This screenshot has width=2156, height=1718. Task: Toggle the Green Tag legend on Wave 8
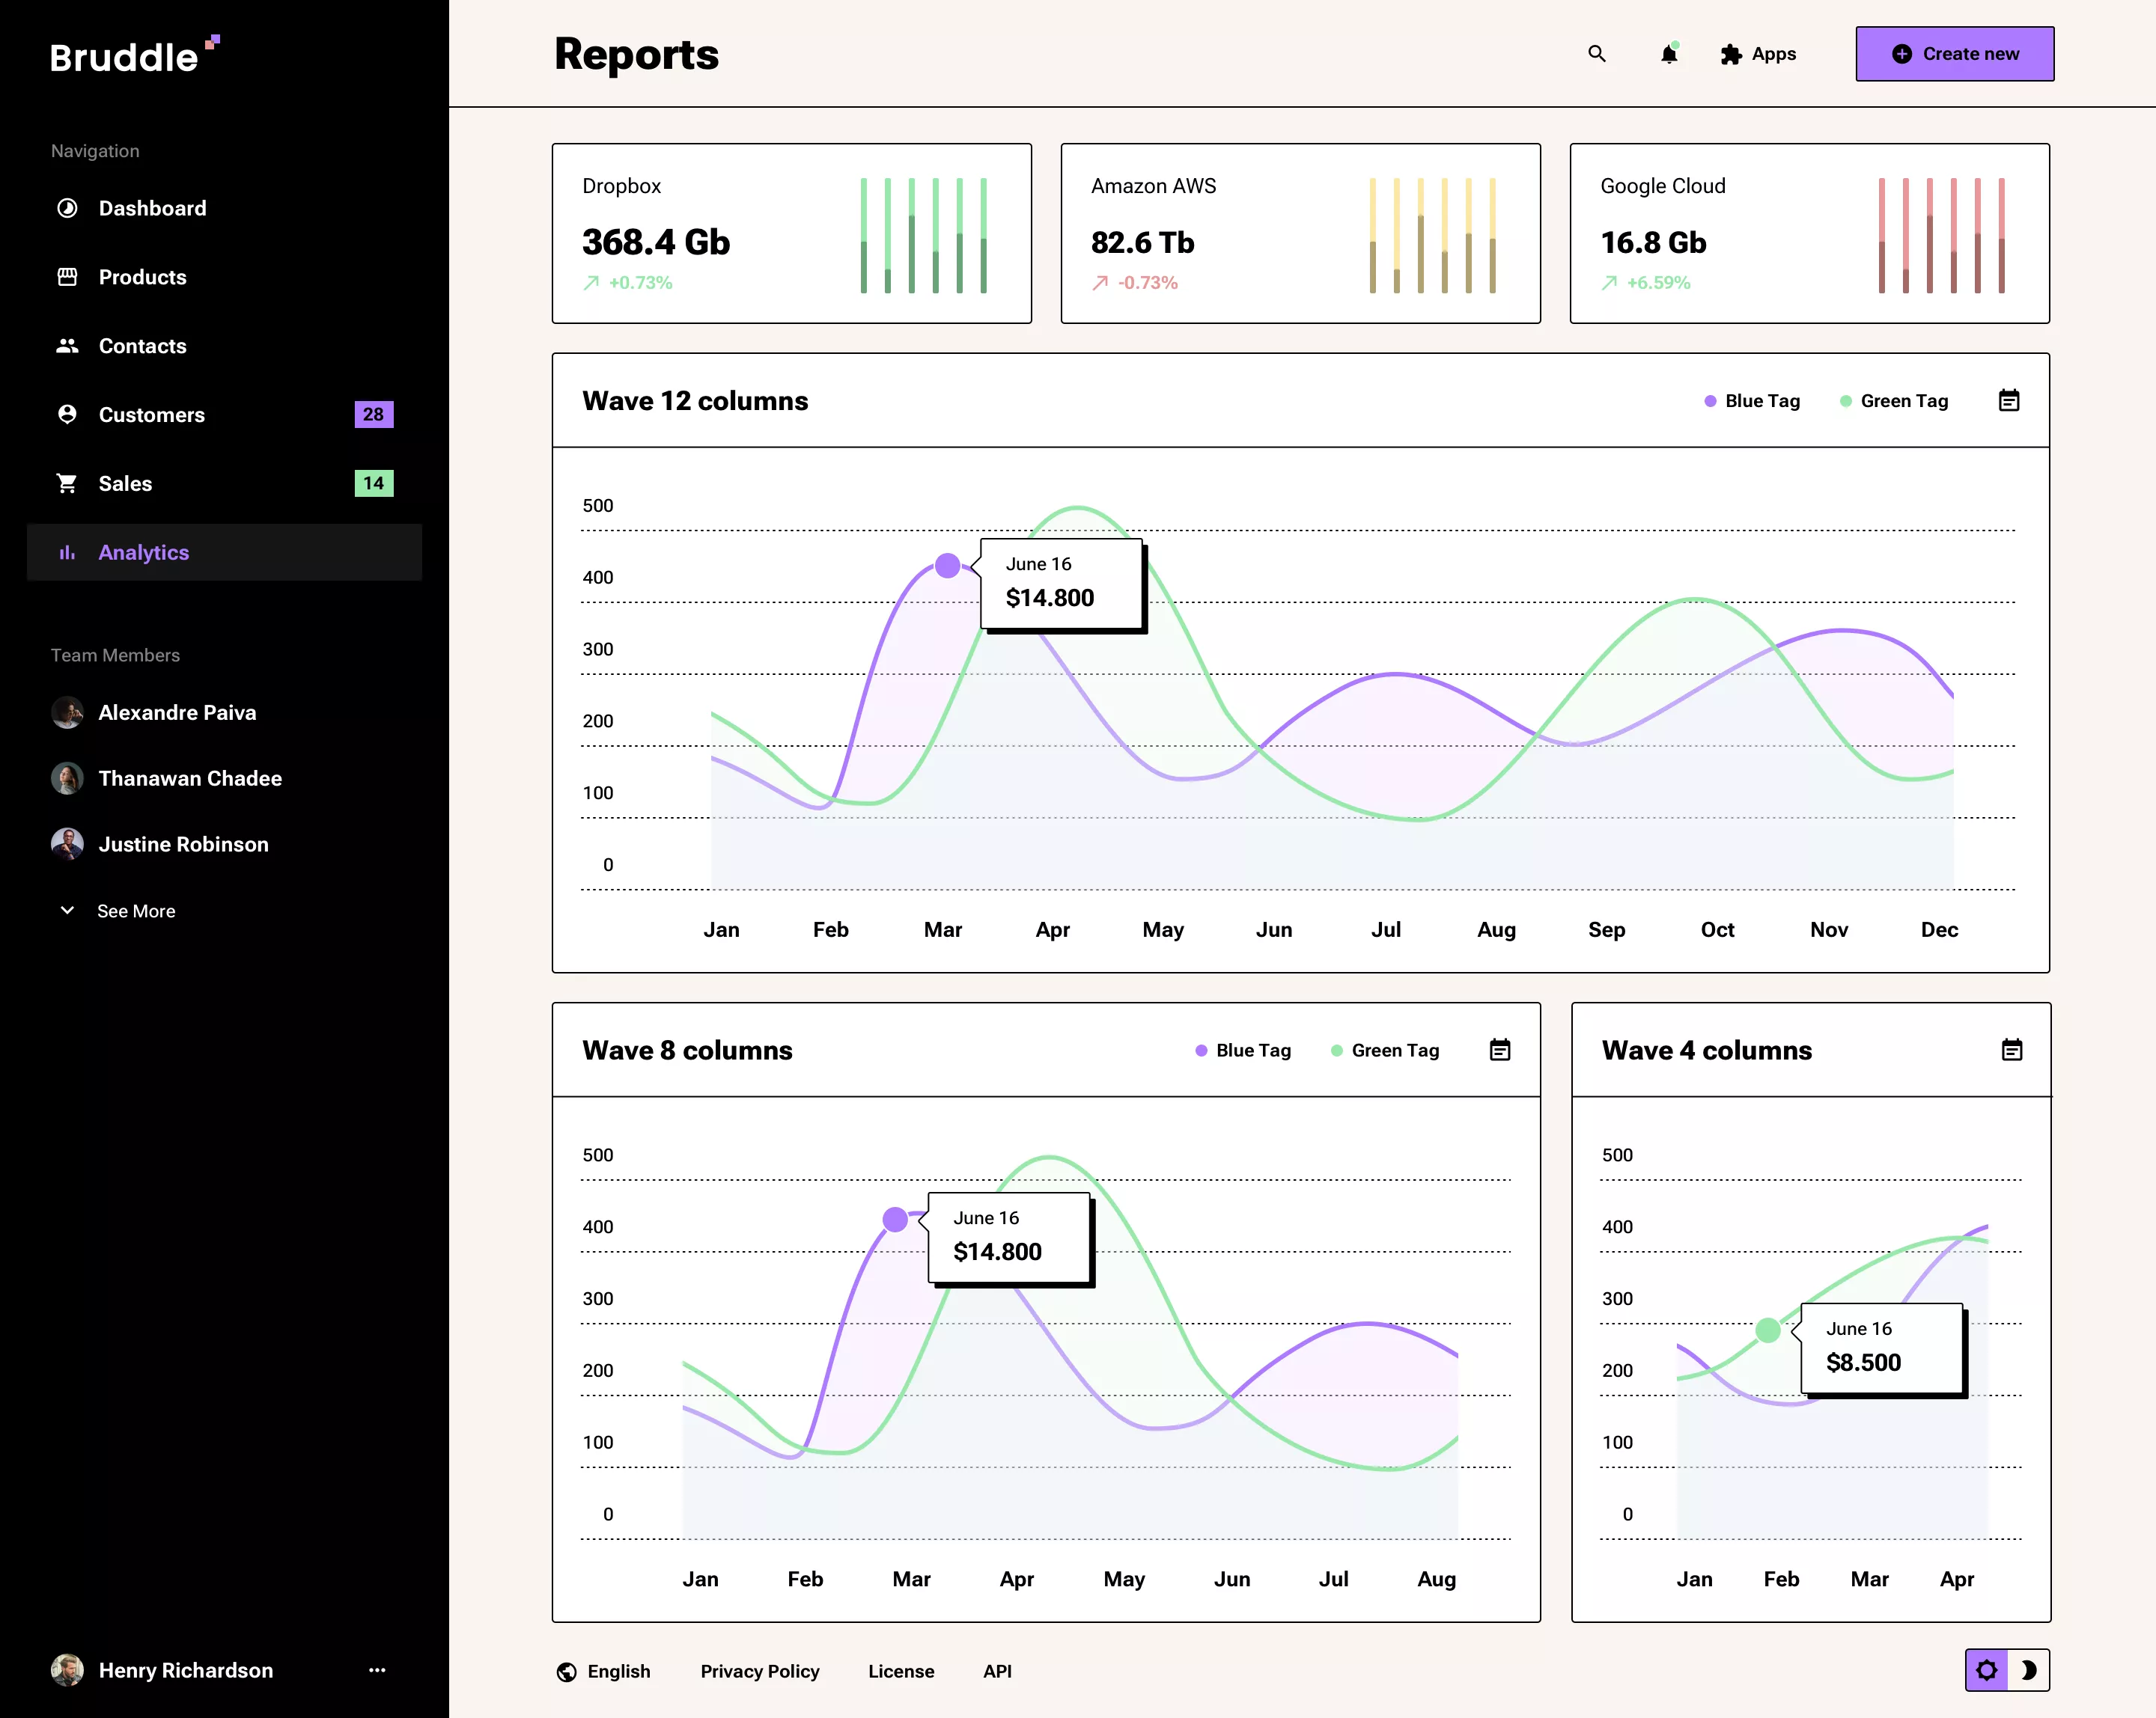point(1386,1051)
